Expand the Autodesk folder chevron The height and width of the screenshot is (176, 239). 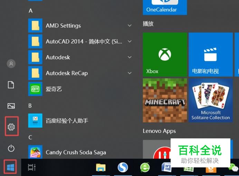click(130, 57)
